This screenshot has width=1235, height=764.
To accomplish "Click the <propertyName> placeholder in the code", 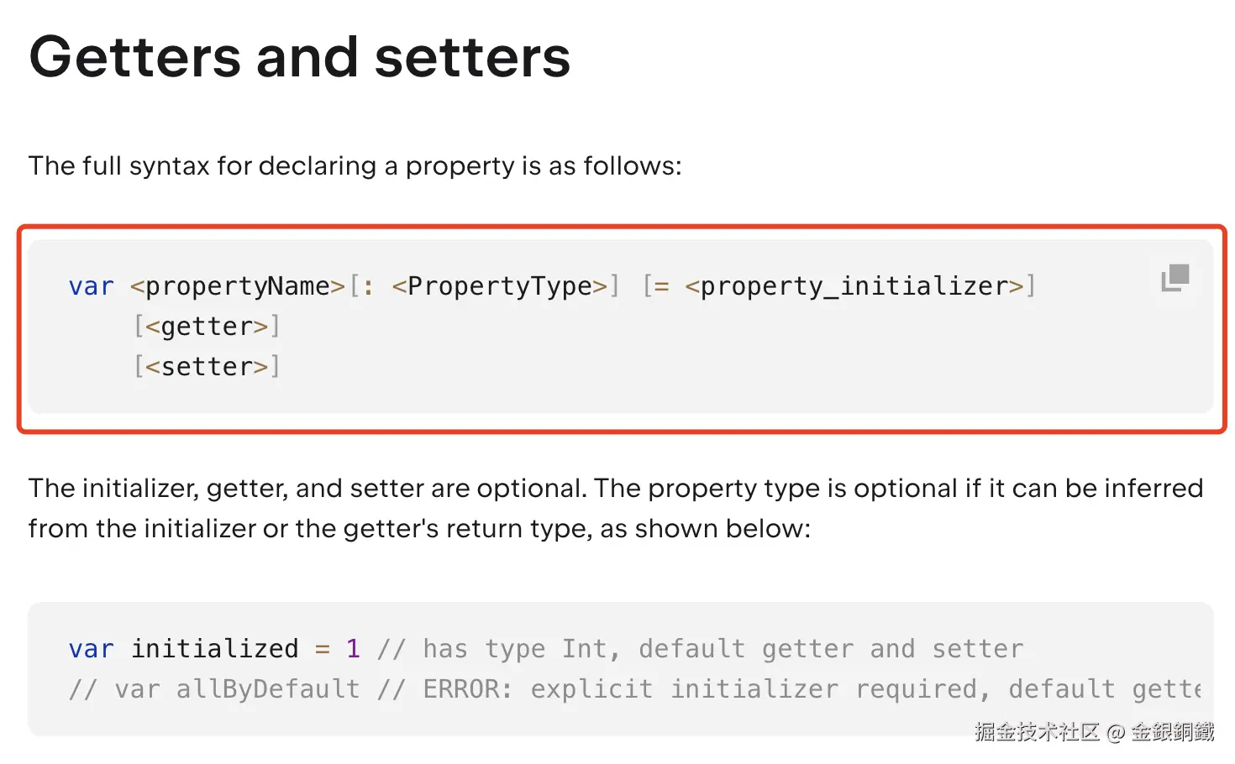I will (238, 286).
